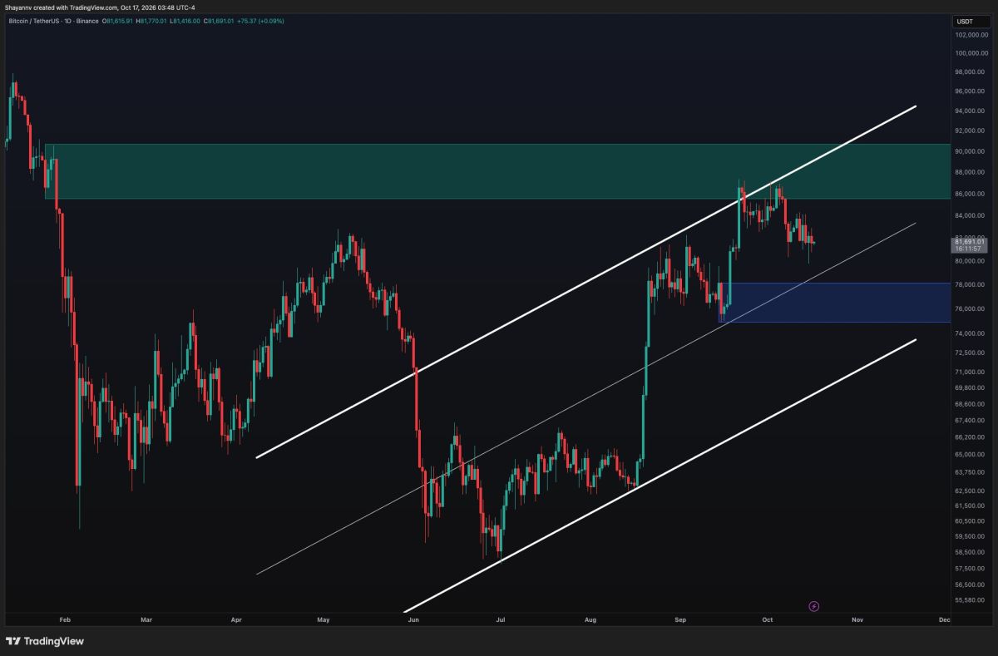Screen dimensions: 998x656
Task: Click the Sep label on time axis
Action: click(680, 619)
